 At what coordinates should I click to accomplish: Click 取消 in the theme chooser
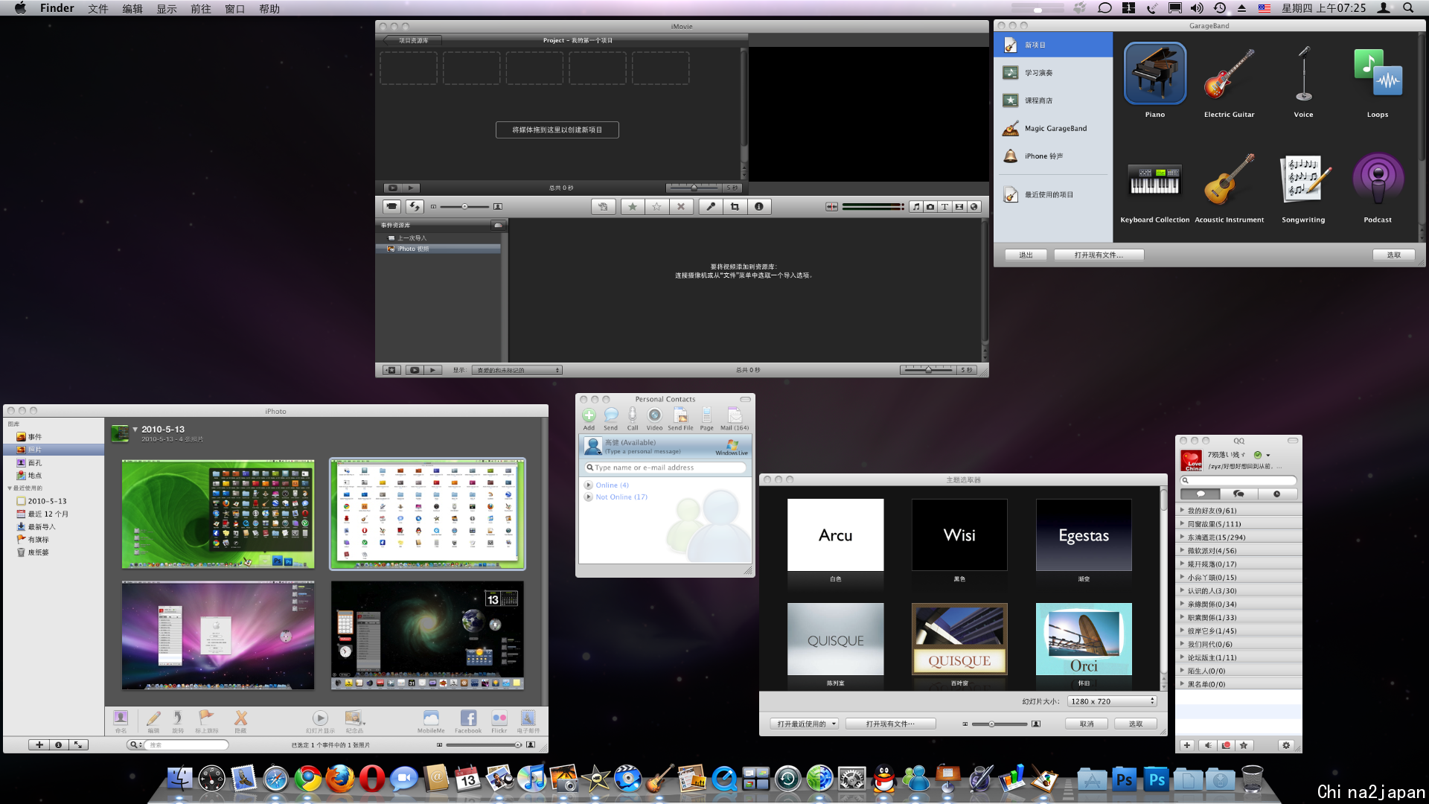click(1087, 724)
